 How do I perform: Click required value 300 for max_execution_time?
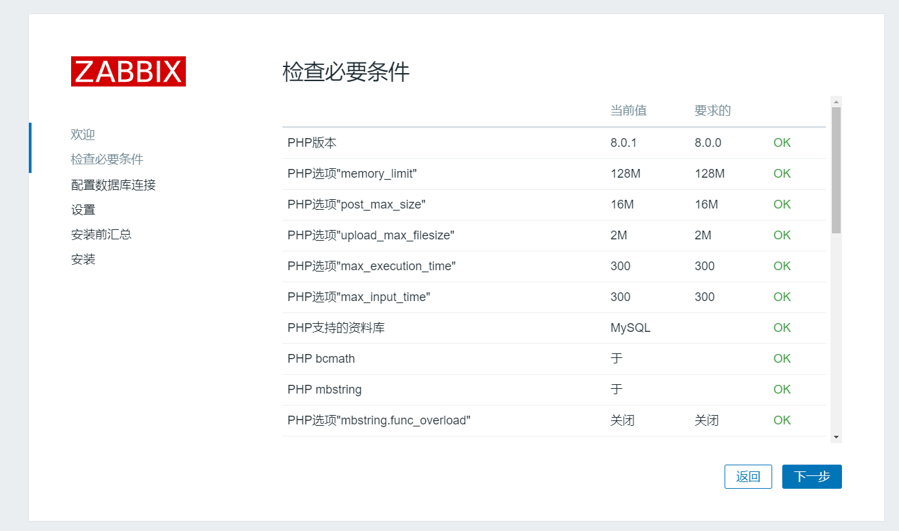coord(704,266)
